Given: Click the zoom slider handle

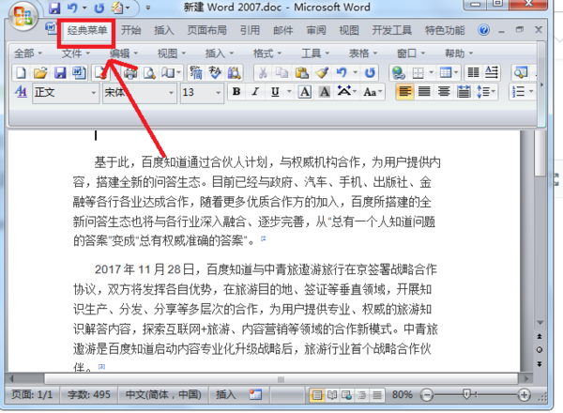Looking at the screenshot, I should (x=466, y=395).
